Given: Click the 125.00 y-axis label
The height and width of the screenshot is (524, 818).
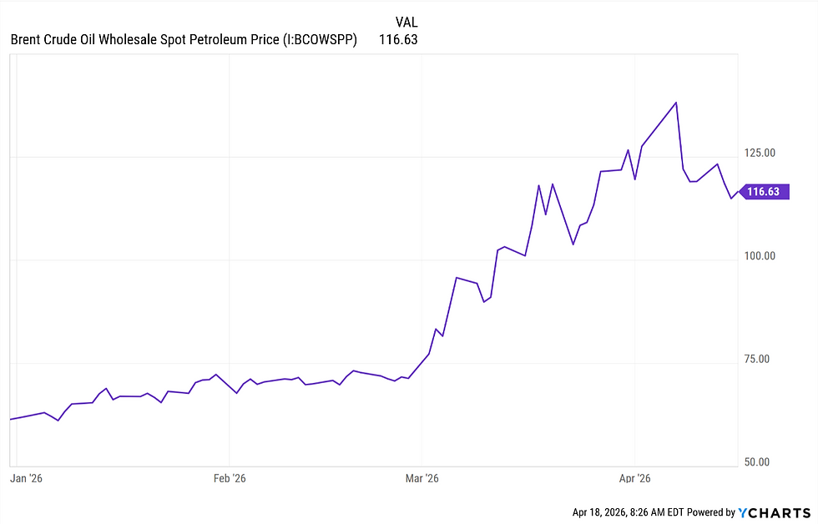Looking at the screenshot, I should 760,153.
